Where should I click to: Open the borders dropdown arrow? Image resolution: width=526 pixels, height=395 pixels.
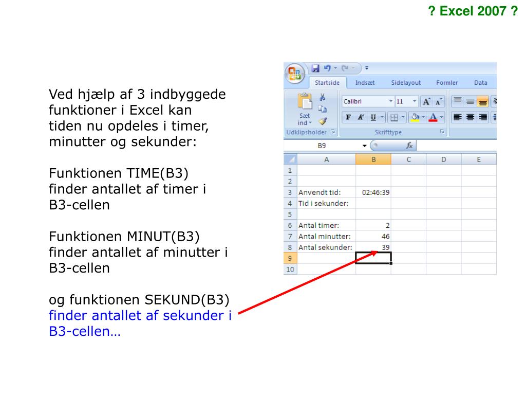pos(403,117)
